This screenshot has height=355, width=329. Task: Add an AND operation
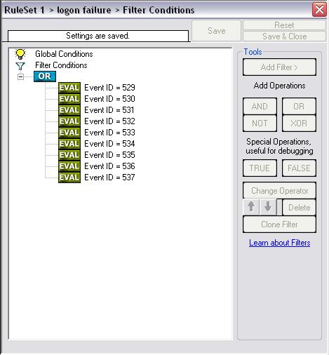click(260, 107)
